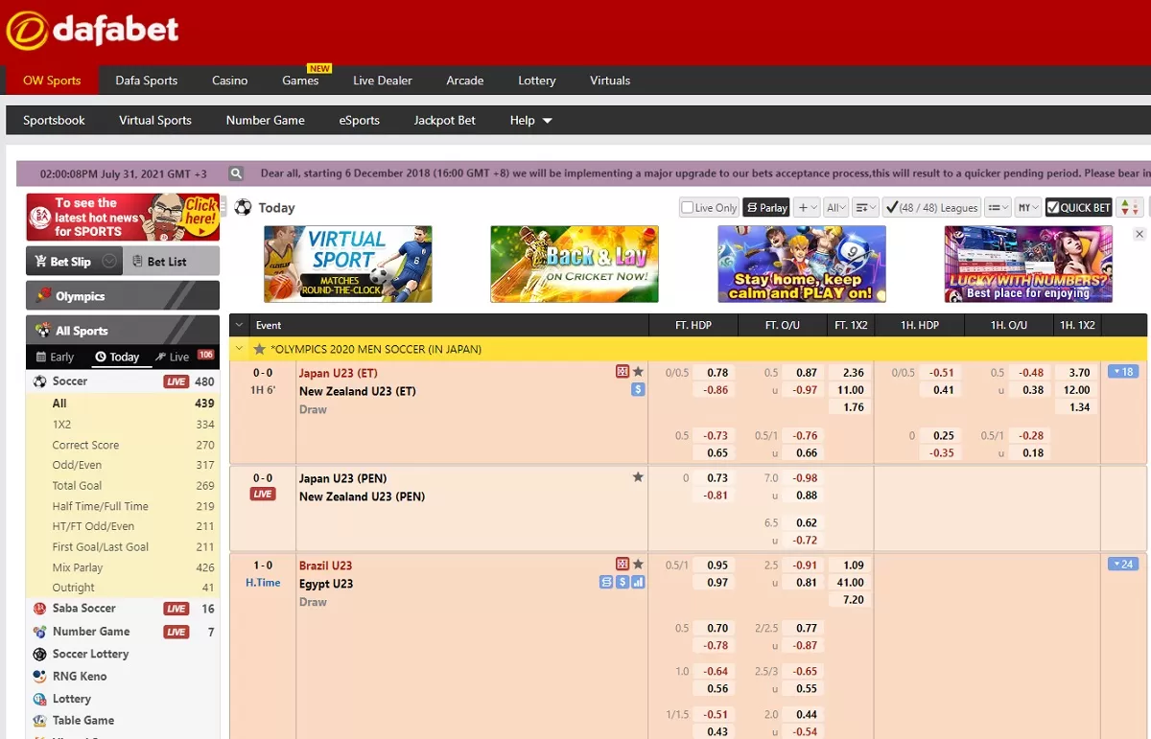Open the Live Dealer tab

click(383, 81)
